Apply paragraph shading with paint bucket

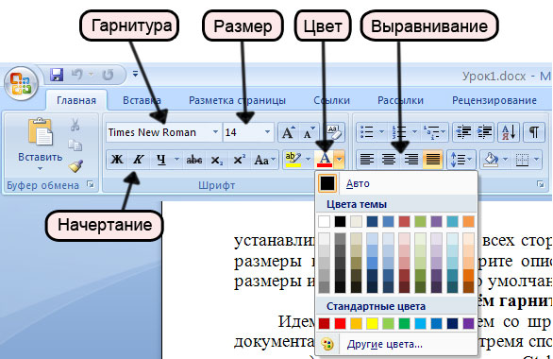(x=492, y=160)
